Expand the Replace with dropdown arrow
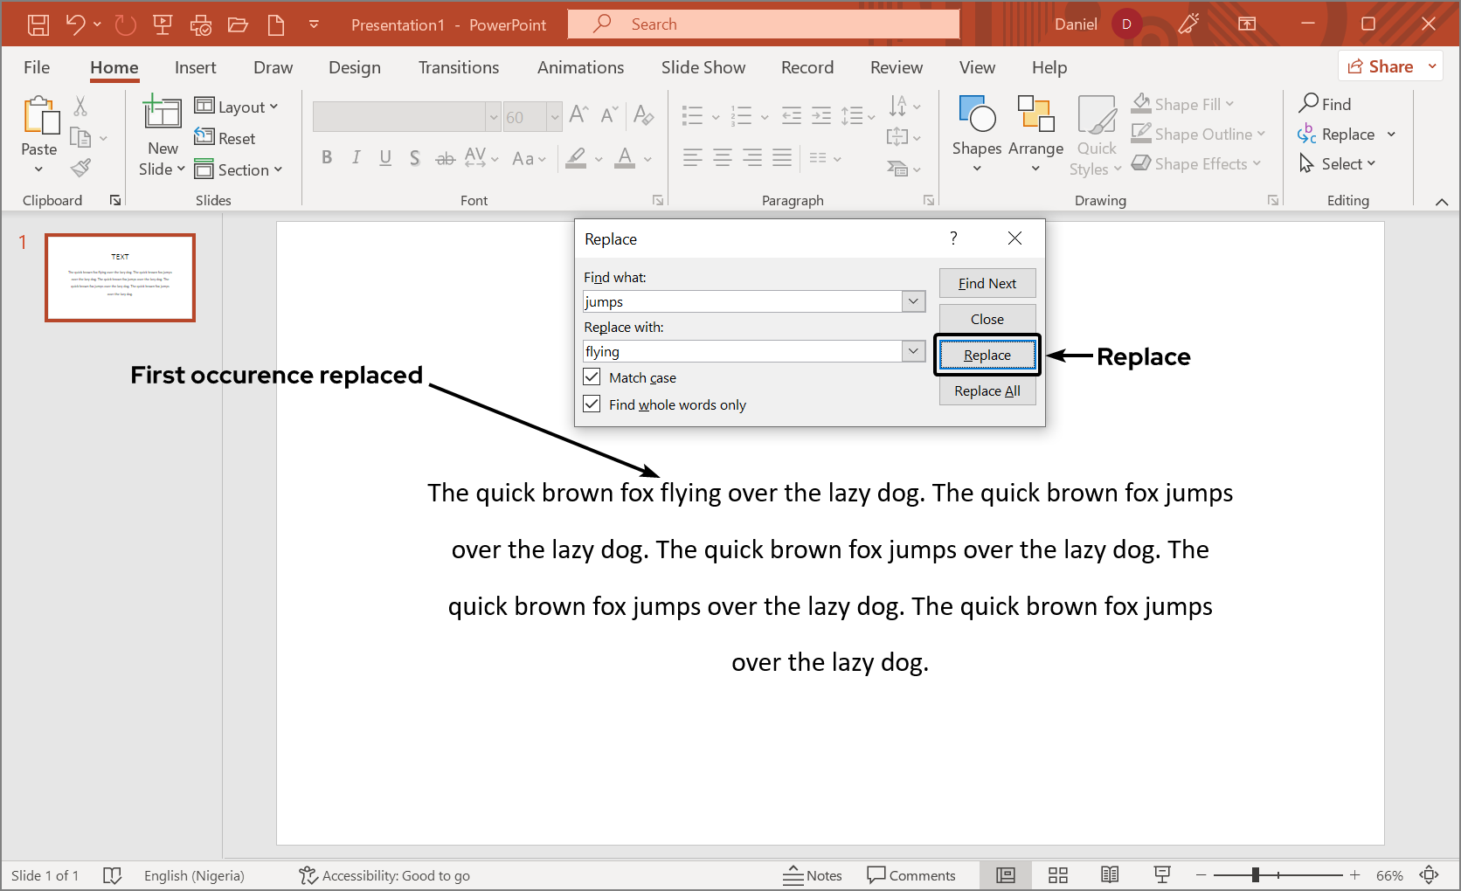 click(x=913, y=351)
